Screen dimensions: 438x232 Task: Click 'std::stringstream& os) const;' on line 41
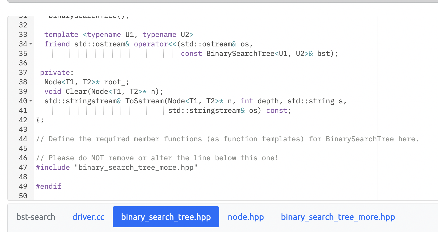click(x=230, y=110)
